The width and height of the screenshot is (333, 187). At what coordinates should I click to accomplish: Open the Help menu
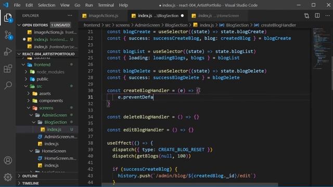click(123, 5)
